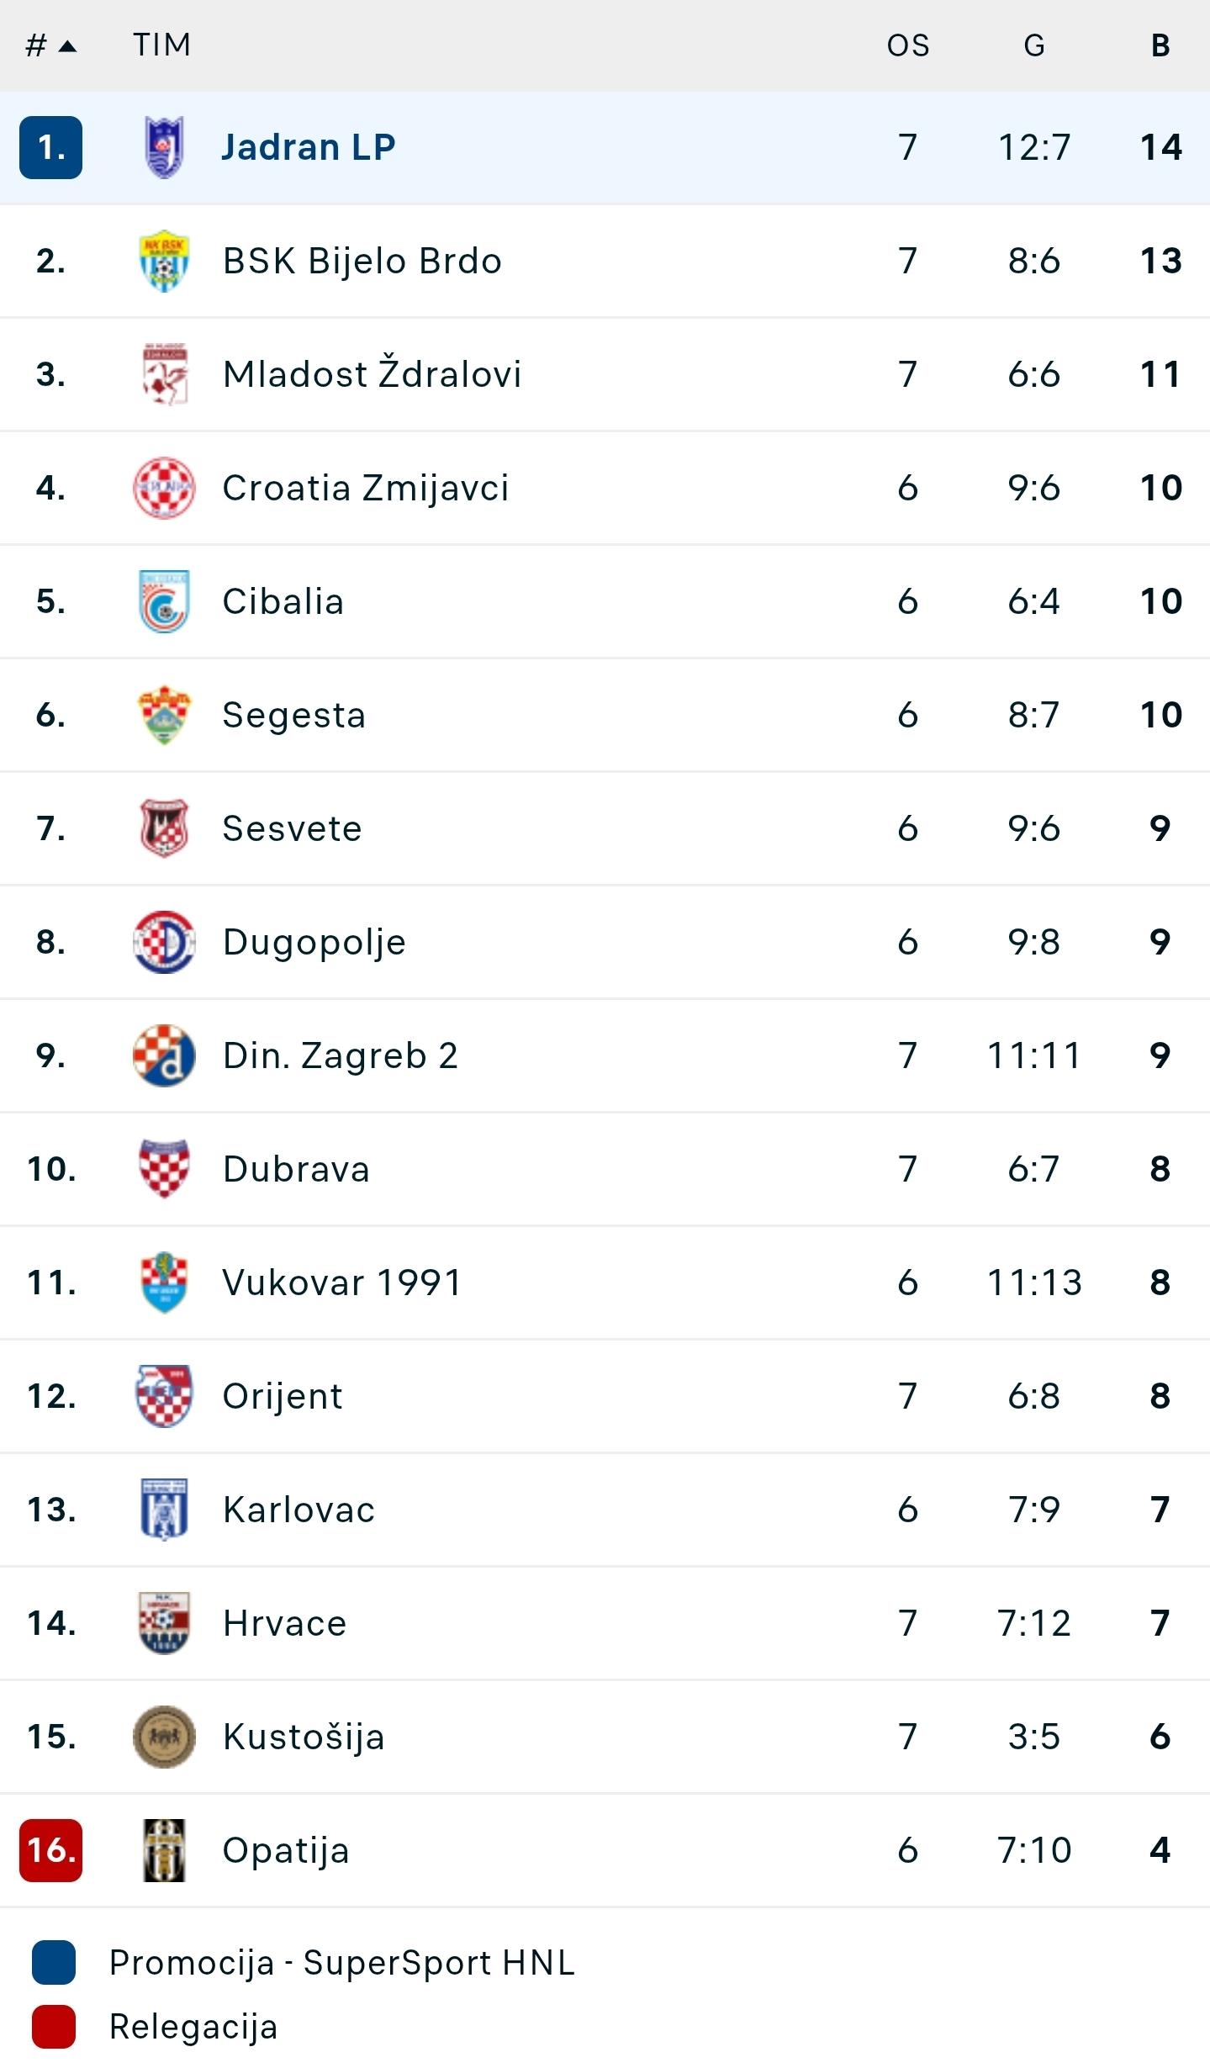Sort by the B points header

(1160, 45)
